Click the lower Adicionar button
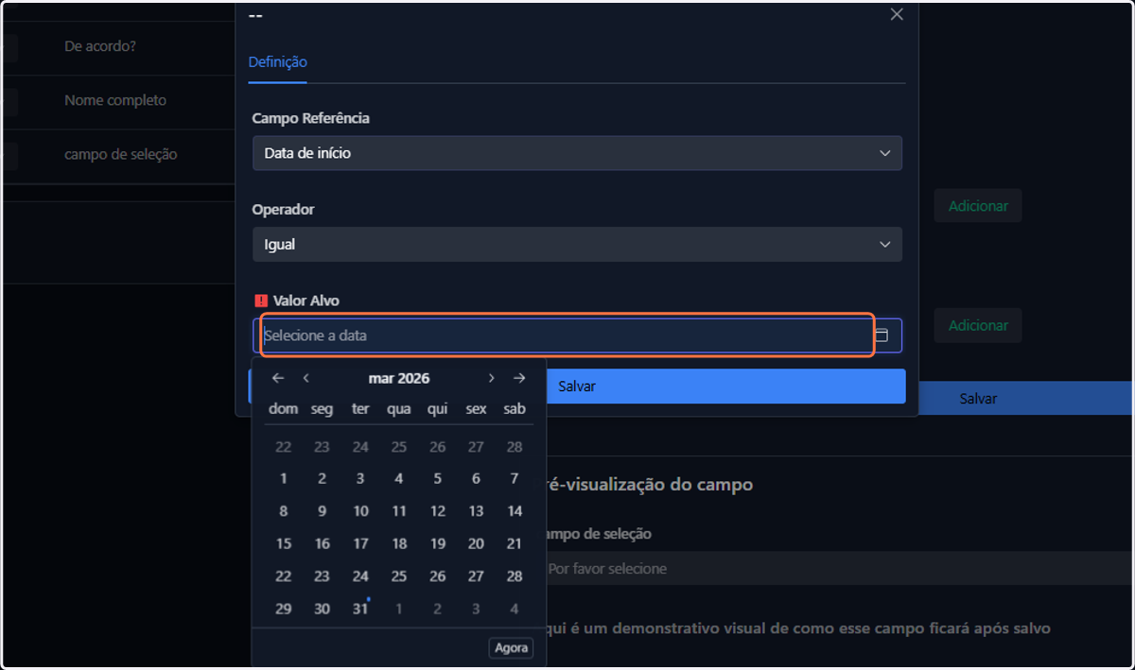 [978, 325]
